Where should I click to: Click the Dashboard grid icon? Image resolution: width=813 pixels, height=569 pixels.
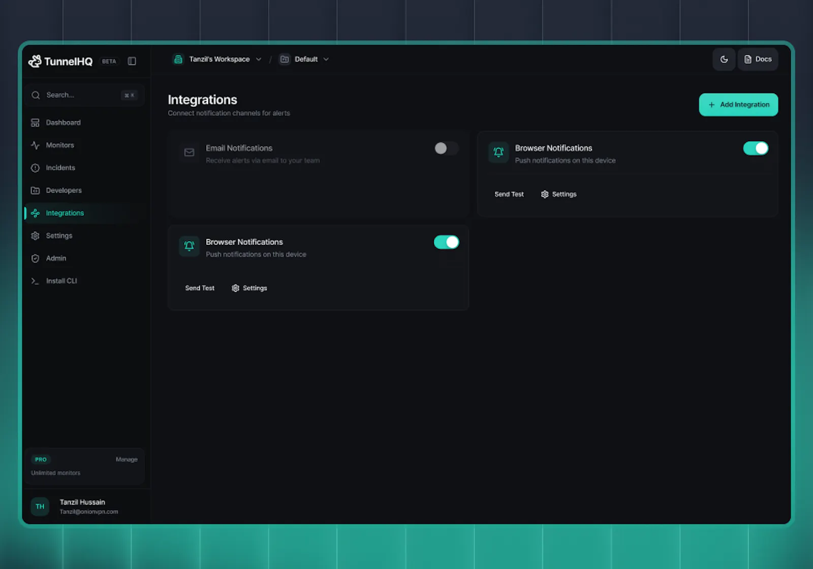click(x=35, y=122)
